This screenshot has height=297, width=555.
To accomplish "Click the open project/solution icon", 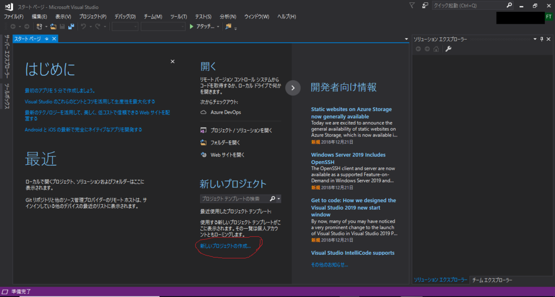I will pos(204,130).
